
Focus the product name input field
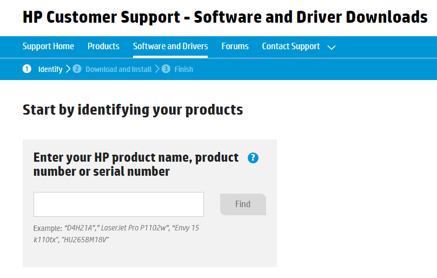point(119,204)
